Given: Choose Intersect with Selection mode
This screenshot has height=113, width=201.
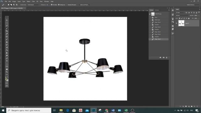Looking at the screenshot, I should [17, 5].
